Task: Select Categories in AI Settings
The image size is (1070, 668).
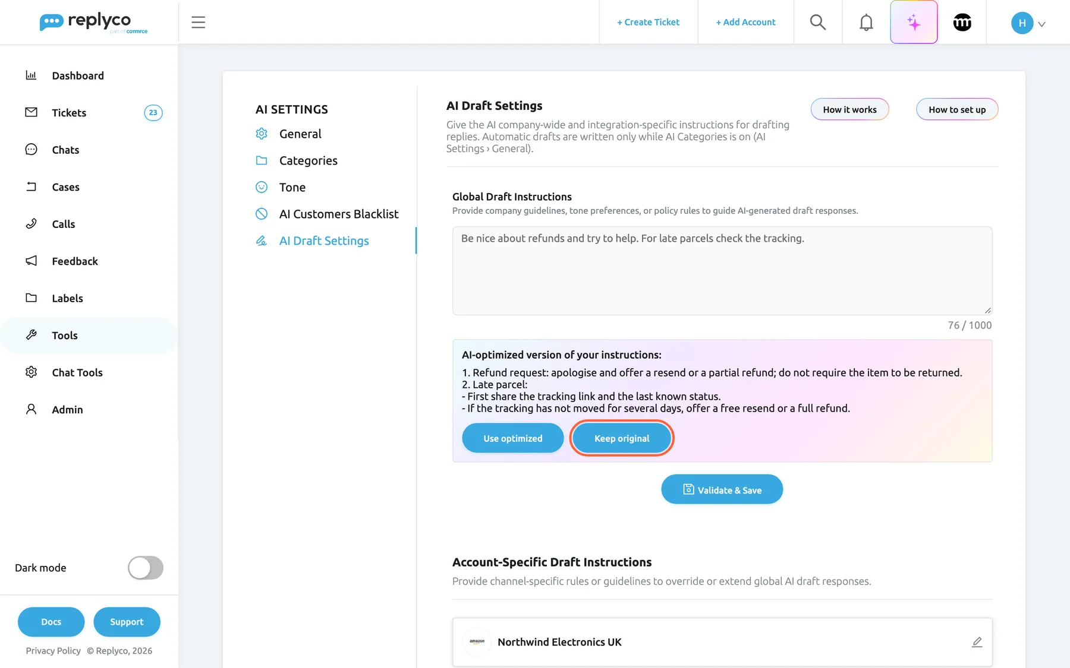Action: (308, 160)
